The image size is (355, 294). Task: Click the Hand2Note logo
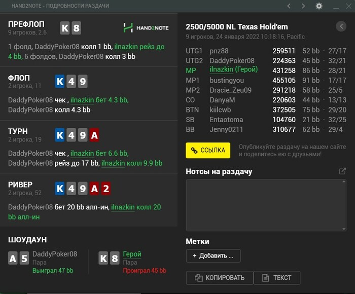(x=146, y=28)
